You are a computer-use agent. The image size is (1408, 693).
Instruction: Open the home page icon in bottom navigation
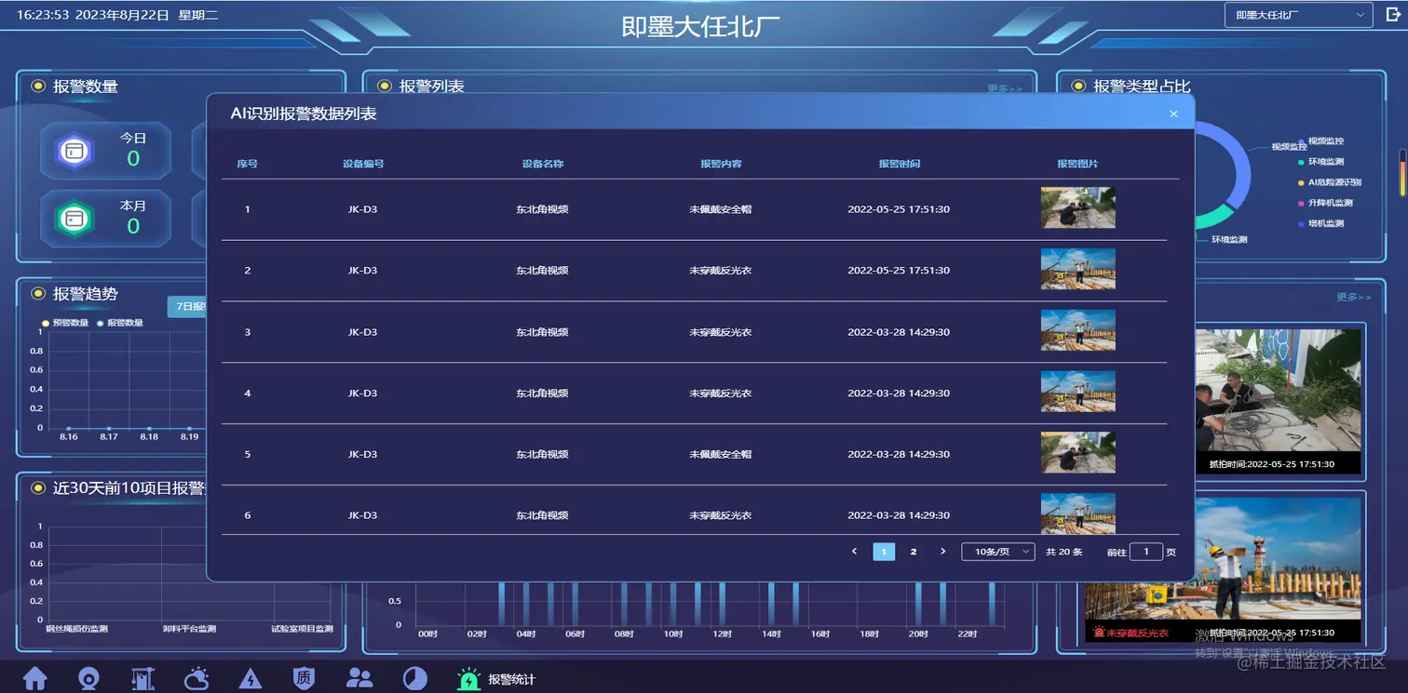point(34,678)
